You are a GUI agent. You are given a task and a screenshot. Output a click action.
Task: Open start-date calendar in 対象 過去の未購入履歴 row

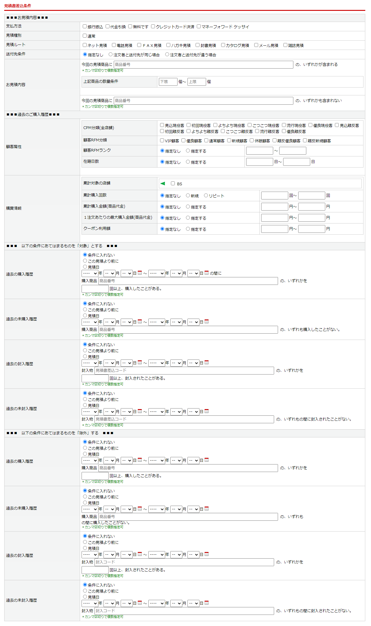140,322
